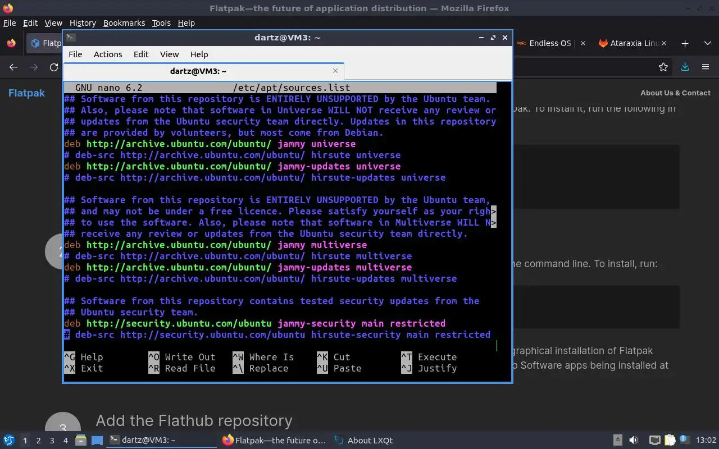Click the 'jammy-updates universe' deb line
The height and width of the screenshot is (449, 719).
233,166
